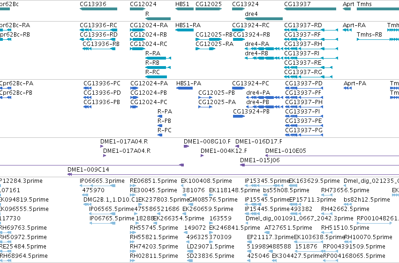The height and width of the screenshot is (263, 399).
Task: Click EST AT27651.5prime
Action: point(288,228)
